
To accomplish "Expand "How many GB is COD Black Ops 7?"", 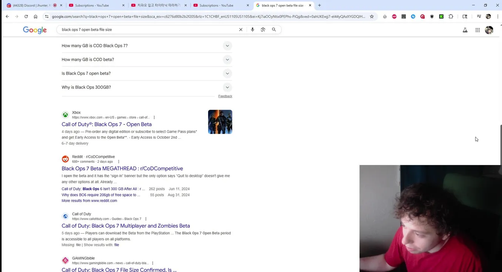I will (x=147, y=46).
